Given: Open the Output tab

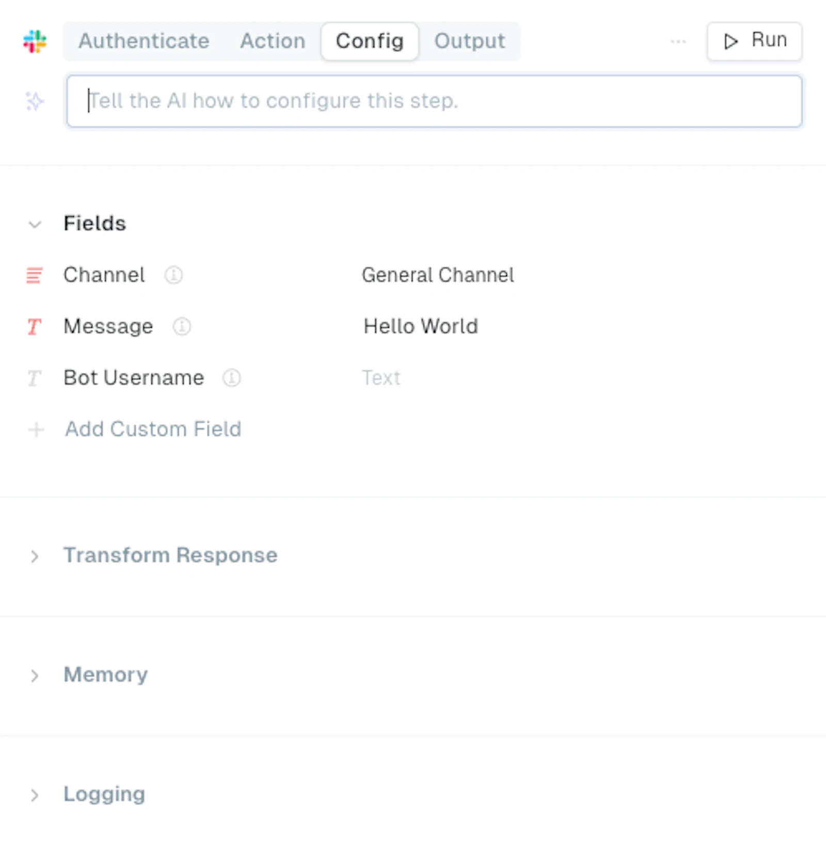Looking at the screenshot, I should pos(469,41).
